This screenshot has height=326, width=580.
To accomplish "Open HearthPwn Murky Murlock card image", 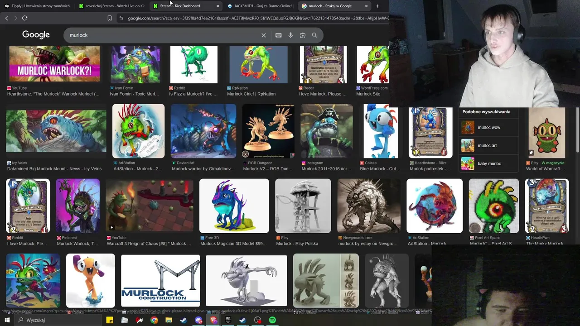I will click(x=546, y=206).
